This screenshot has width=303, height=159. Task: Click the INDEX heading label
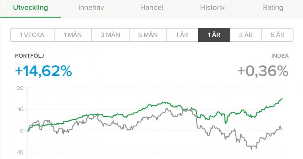(x=280, y=56)
